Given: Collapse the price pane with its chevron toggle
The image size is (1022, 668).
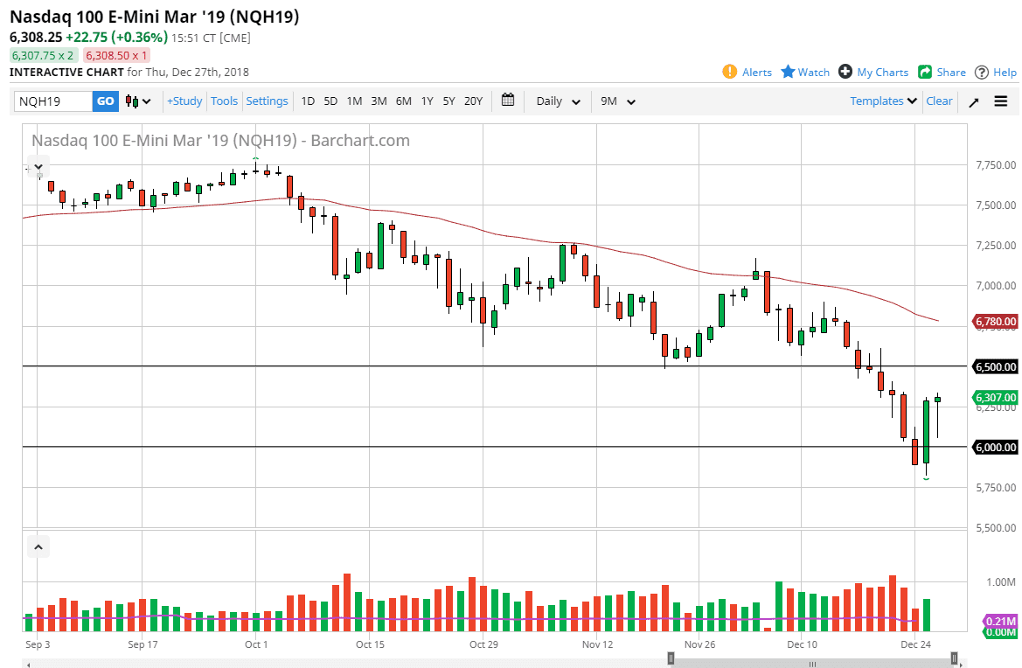Looking at the screenshot, I should pyautogui.click(x=38, y=166).
